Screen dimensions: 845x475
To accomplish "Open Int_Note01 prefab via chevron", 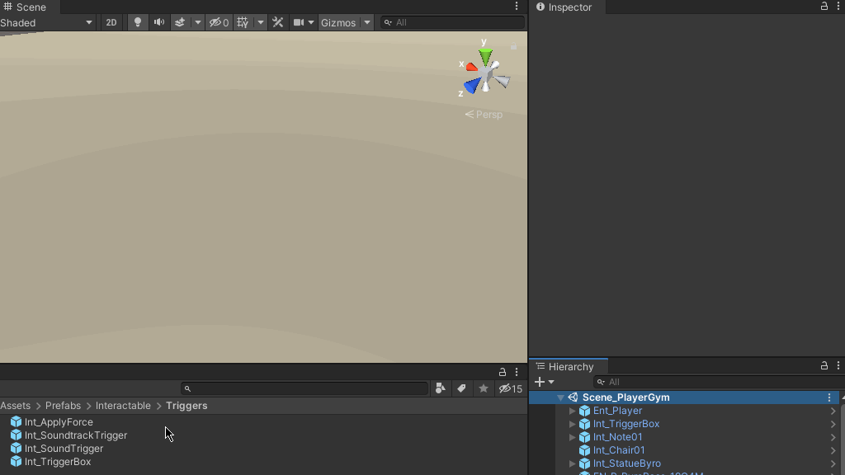I will [x=833, y=437].
